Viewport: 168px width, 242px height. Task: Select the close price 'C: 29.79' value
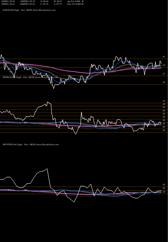[45, 4]
